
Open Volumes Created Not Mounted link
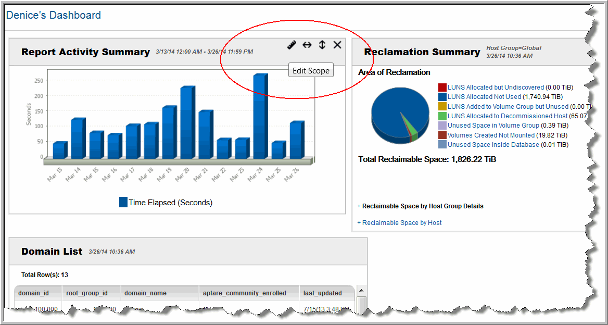click(491, 135)
